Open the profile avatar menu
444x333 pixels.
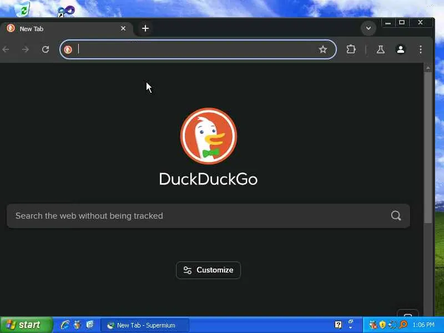click(400, 49)
